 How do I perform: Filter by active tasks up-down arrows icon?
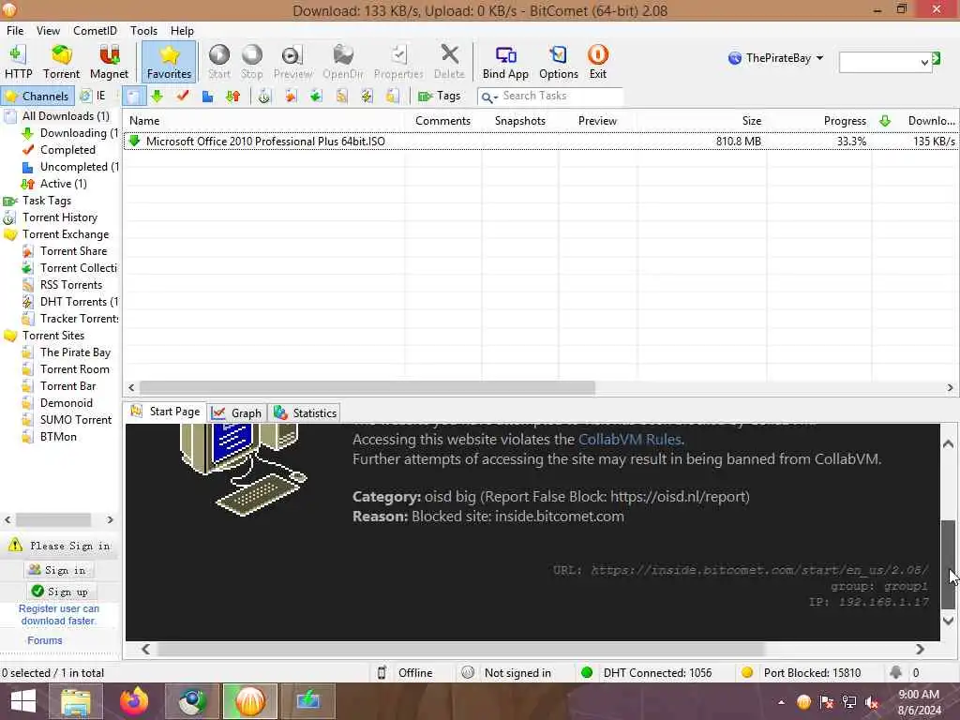pos(233,97)
